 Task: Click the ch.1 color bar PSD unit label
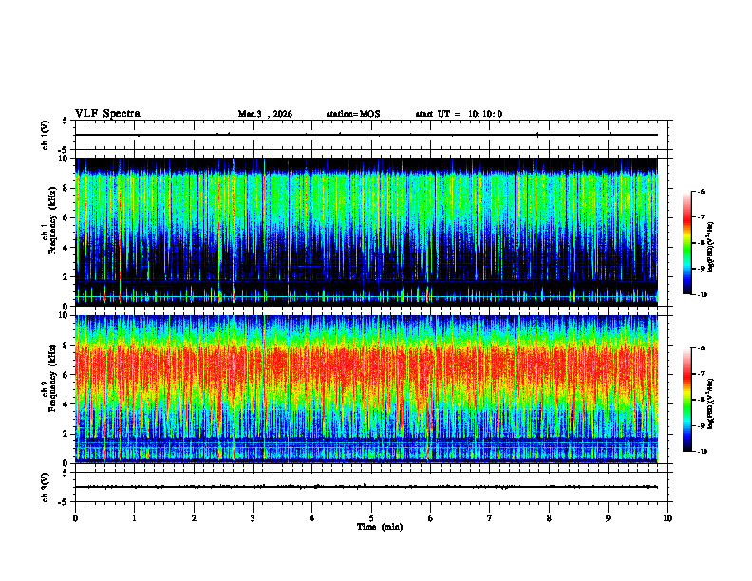coord(710,248)
